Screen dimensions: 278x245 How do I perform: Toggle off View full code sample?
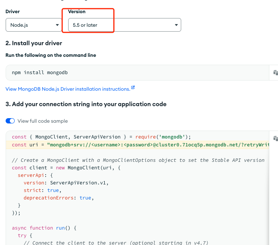tap(10, 121)
